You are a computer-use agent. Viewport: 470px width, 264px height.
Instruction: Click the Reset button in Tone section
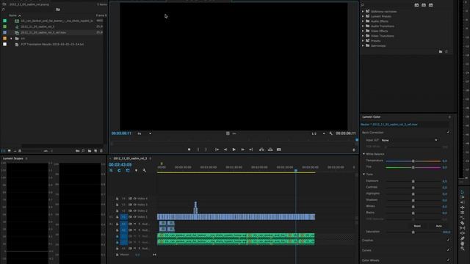coord(417,226)
